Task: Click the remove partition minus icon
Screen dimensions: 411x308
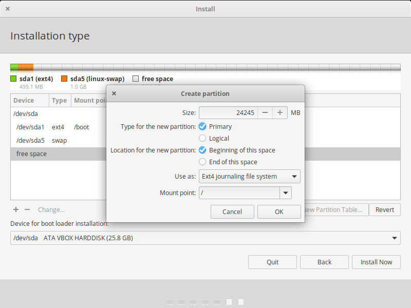Action: click(x=27, y=209)
